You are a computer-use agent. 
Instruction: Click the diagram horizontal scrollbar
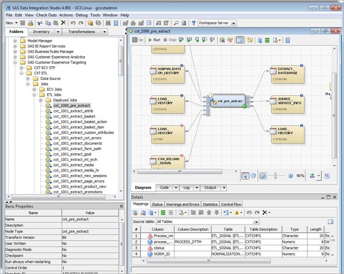pos(180,171)
